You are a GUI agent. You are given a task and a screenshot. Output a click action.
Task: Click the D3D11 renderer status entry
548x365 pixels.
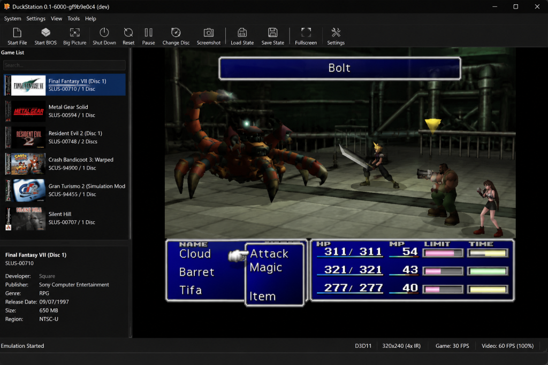pos(363,346)
